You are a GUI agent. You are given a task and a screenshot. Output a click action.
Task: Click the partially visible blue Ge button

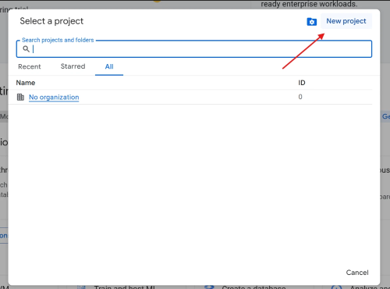tap(385, 116)
